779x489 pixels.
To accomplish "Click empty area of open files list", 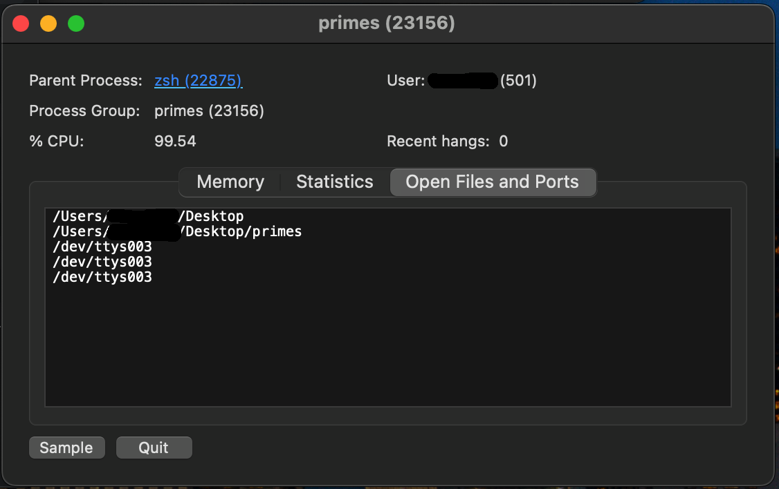I will click(x=387, y=345).
